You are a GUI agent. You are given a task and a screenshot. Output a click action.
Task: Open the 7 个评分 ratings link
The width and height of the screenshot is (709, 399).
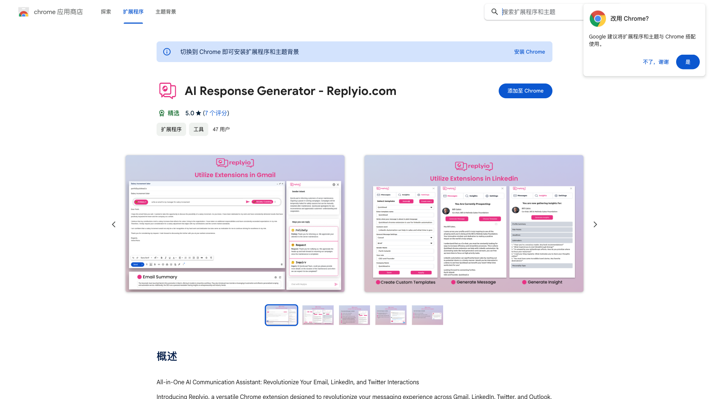tap(216, 113)
